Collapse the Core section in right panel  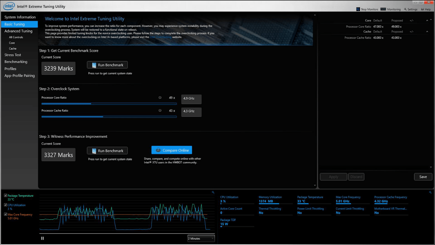tap(427, 20)
